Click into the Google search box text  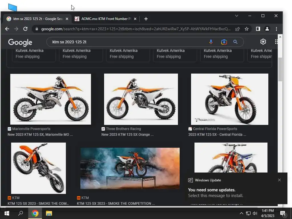[69, 42]
